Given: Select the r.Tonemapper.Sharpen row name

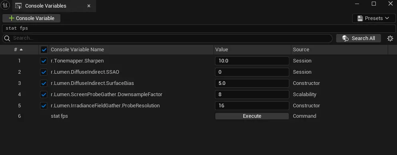Looking at the screenshot, I should tap(77, 61).
